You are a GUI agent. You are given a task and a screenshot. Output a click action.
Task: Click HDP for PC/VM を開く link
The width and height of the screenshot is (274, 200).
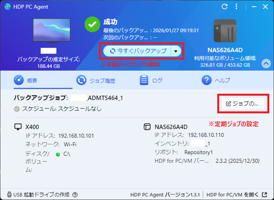pyautogui.click(x=237, y=195)
